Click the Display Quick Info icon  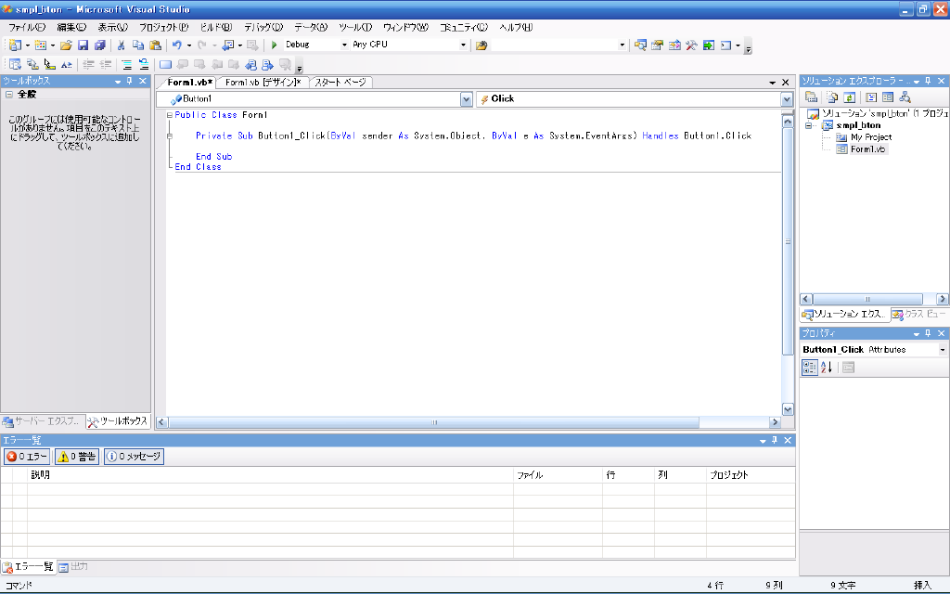(x=50, y=64)
